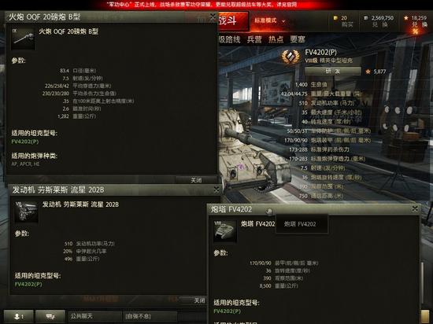Open the contacts icon in bottom bar
The image size is (433, 324).
pos(19,316)
